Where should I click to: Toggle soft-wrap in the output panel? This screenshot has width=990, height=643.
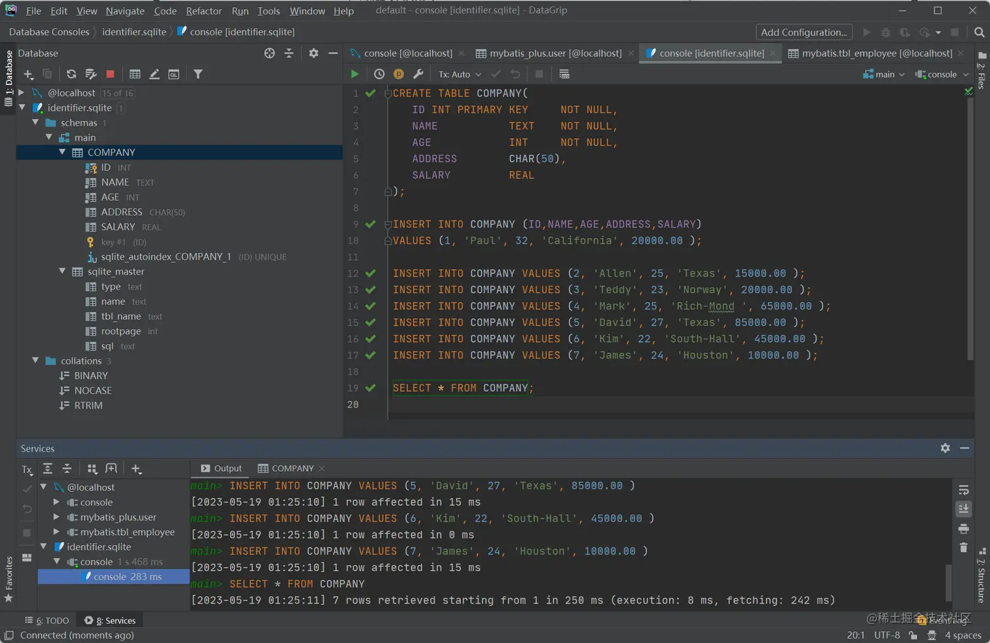coord(963,490)
